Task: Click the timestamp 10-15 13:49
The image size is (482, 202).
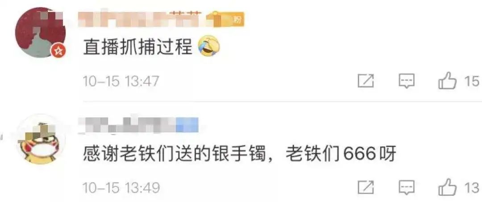Action: [121, 188]
